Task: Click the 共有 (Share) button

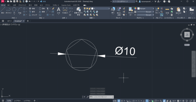Action: coord(43,1)
